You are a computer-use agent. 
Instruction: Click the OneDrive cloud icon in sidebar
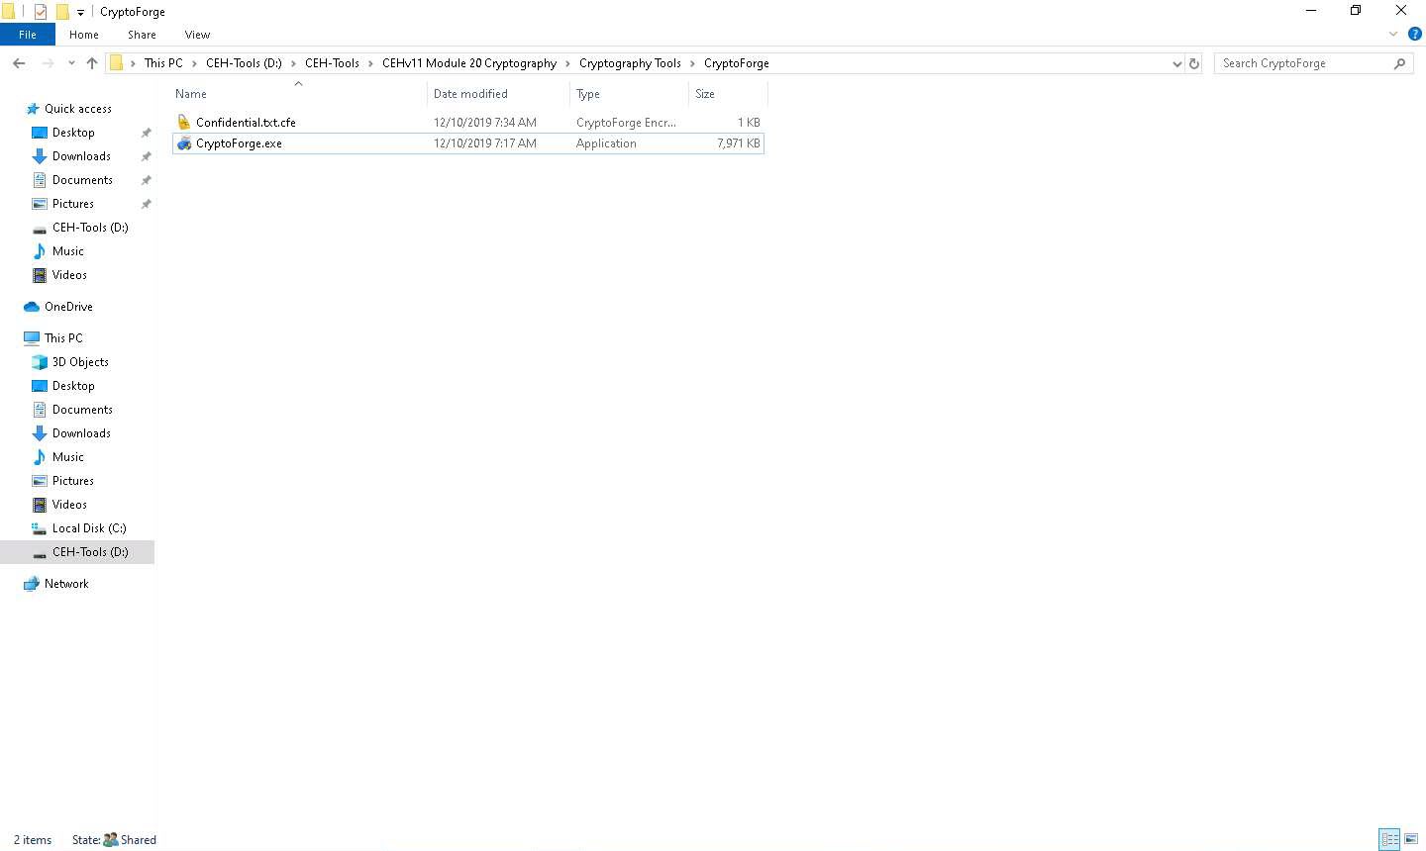click(x=32, y=307)
